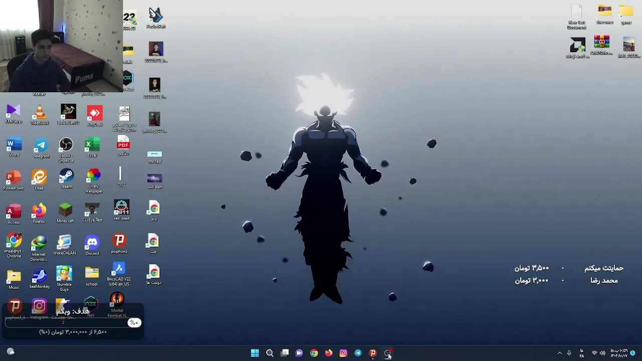Open the KMPlayer desktop shortcut
Viewport: 642px width, 361px height.
[14, 114]
